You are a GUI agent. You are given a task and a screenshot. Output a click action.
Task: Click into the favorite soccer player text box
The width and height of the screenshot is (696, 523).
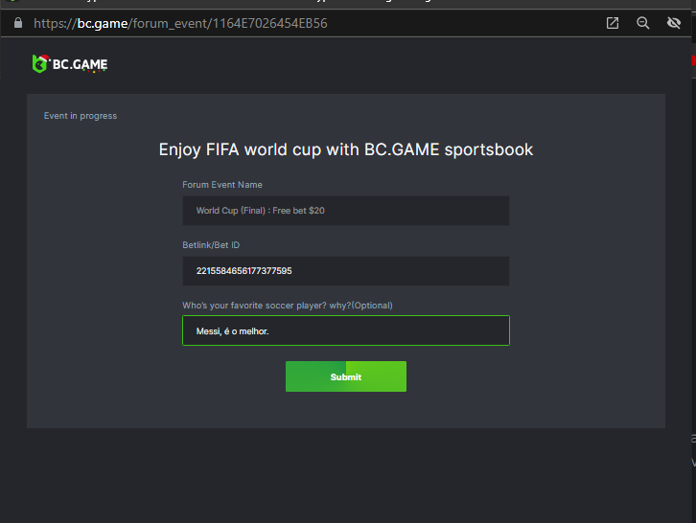[345, 330]
